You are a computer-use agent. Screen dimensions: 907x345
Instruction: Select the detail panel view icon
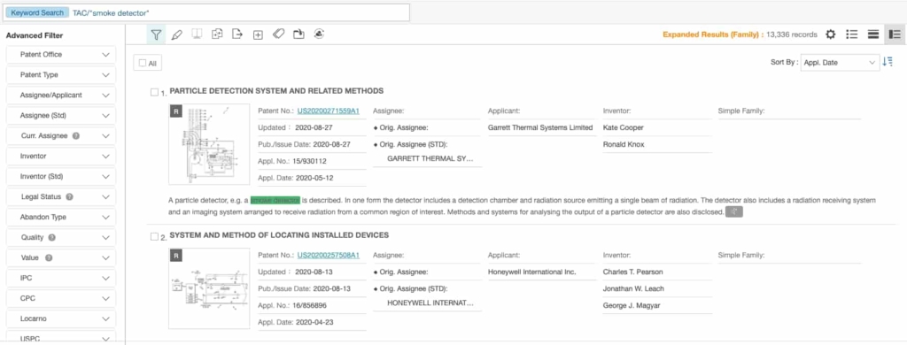(x=895, y=34)
